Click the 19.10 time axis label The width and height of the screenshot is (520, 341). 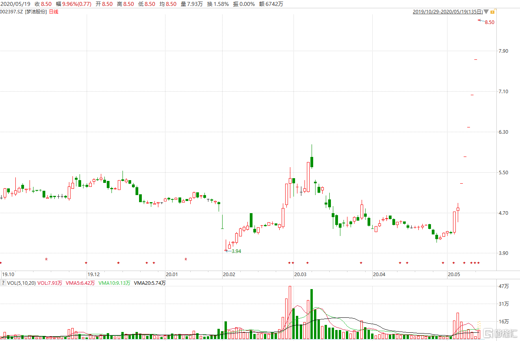(8, 274)
